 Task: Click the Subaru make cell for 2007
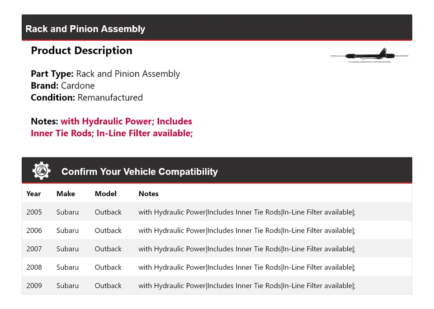[67, 249]
